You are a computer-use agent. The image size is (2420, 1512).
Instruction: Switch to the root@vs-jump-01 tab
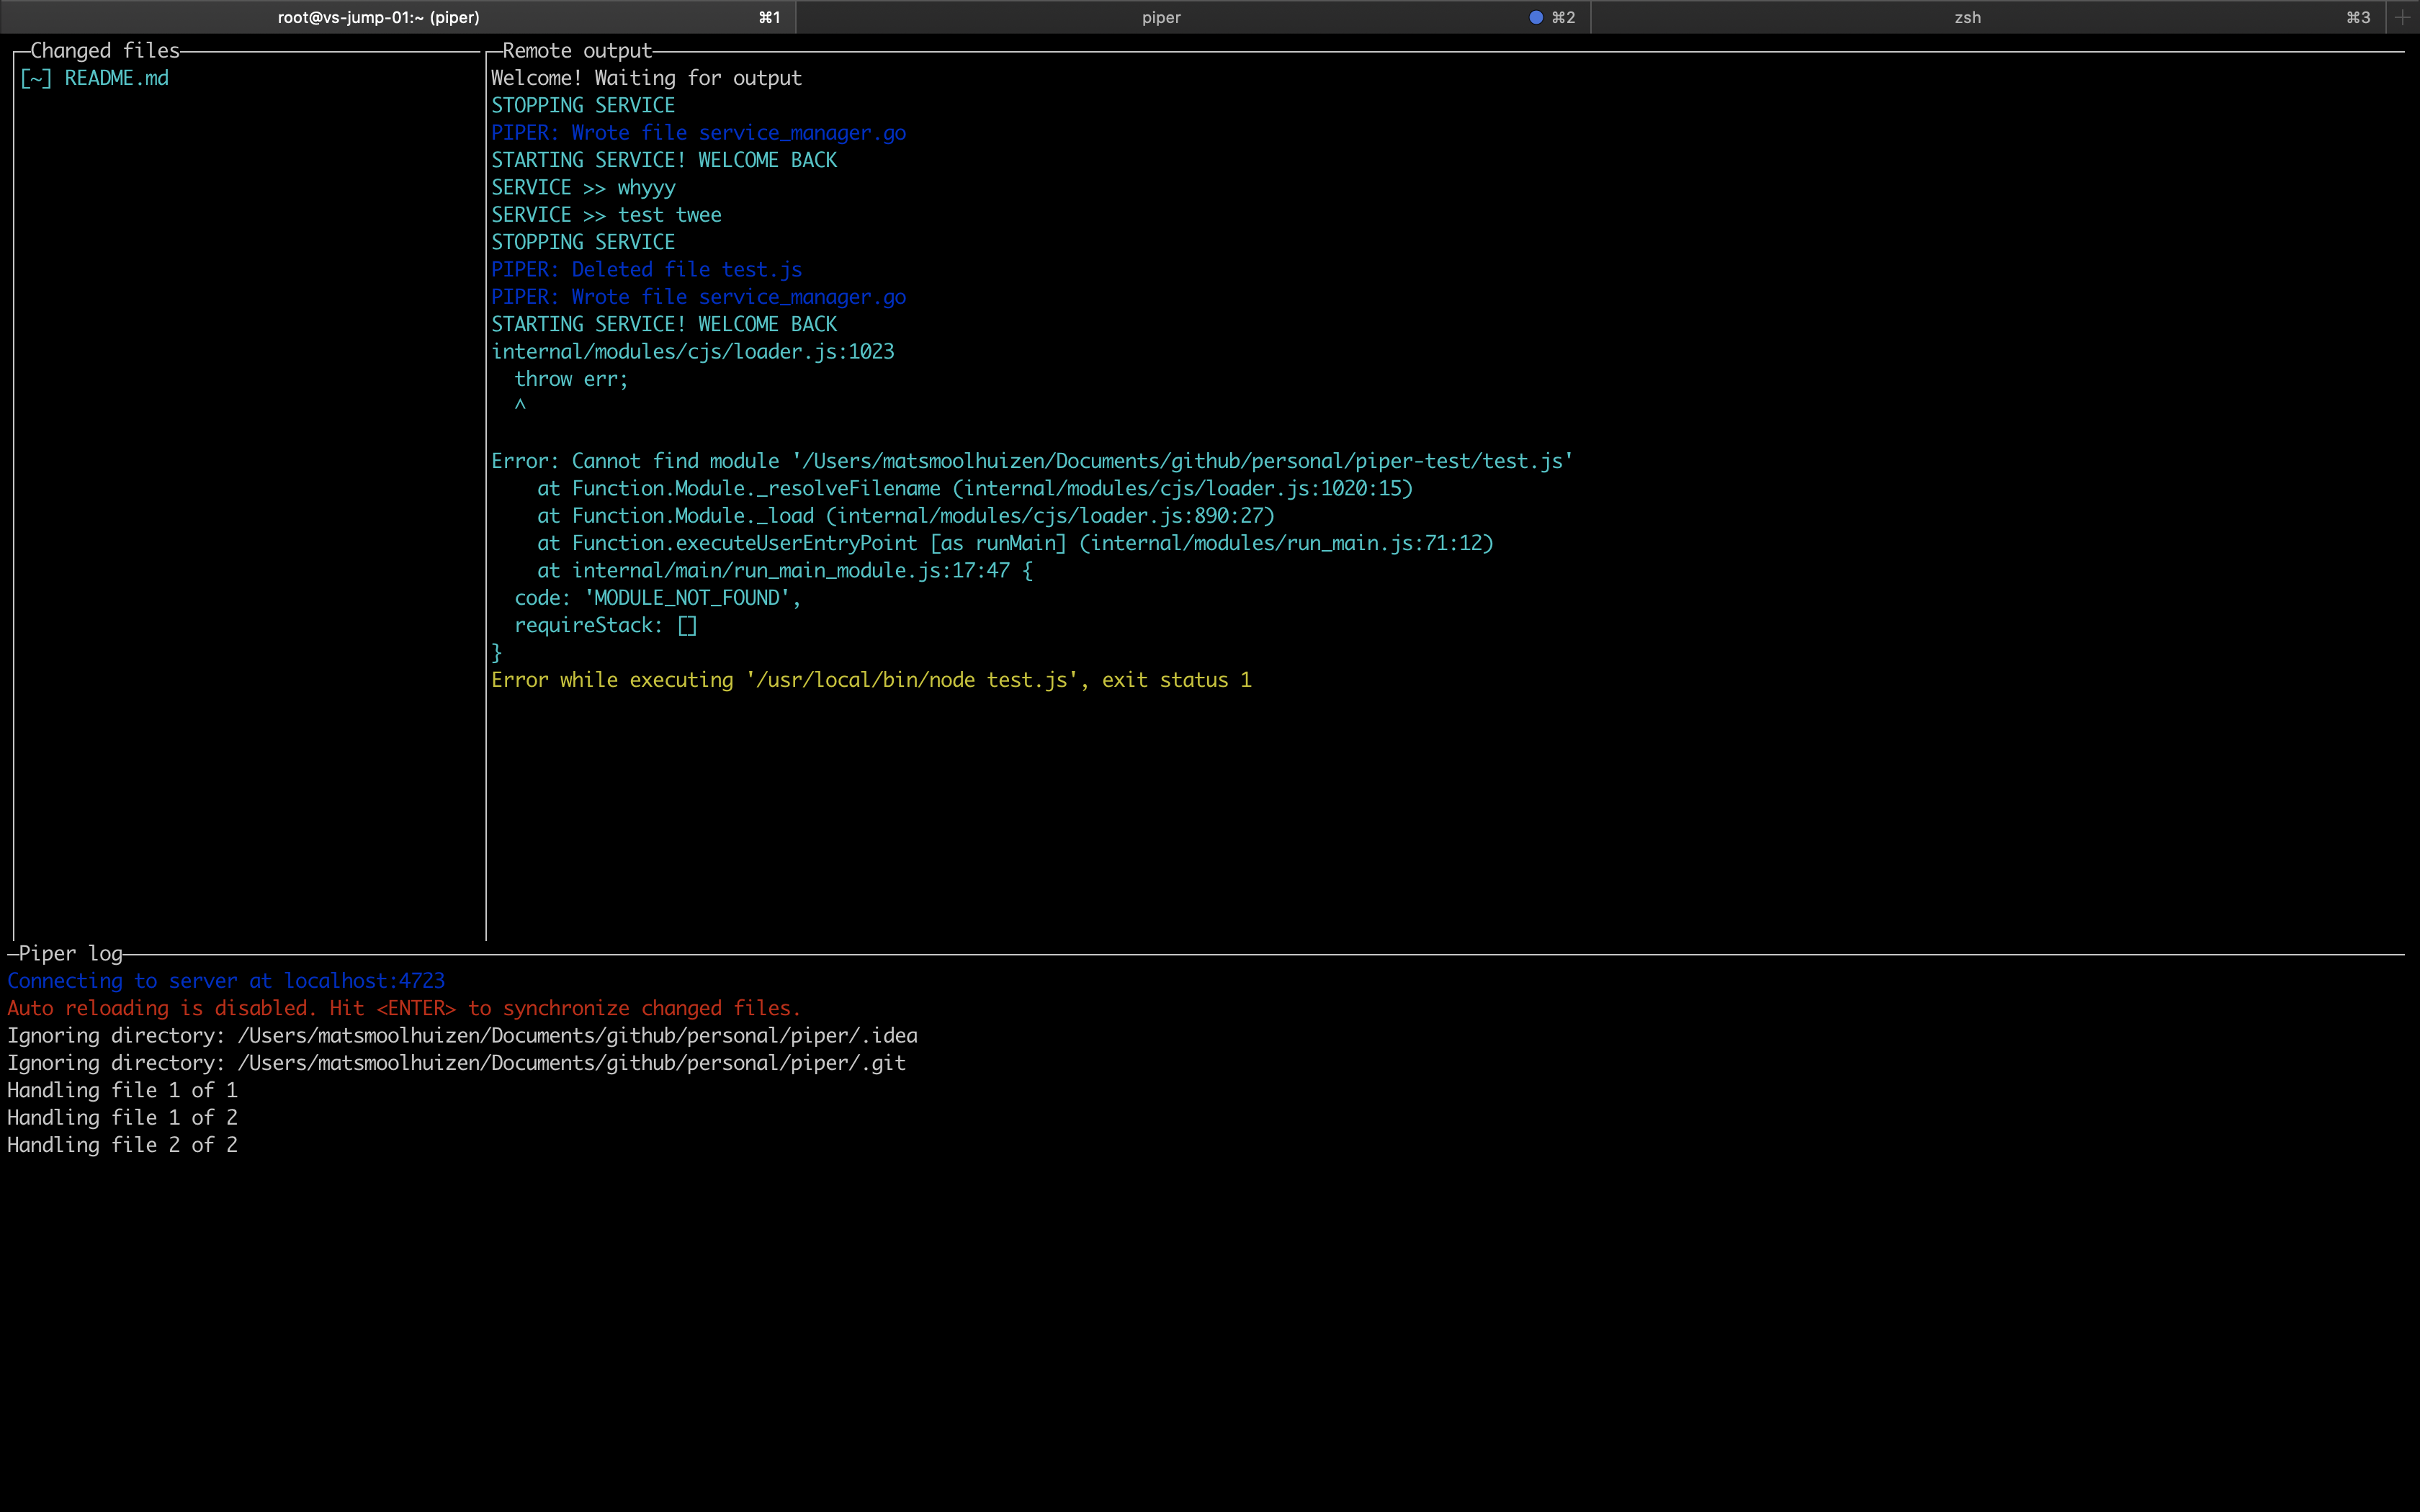378,17
